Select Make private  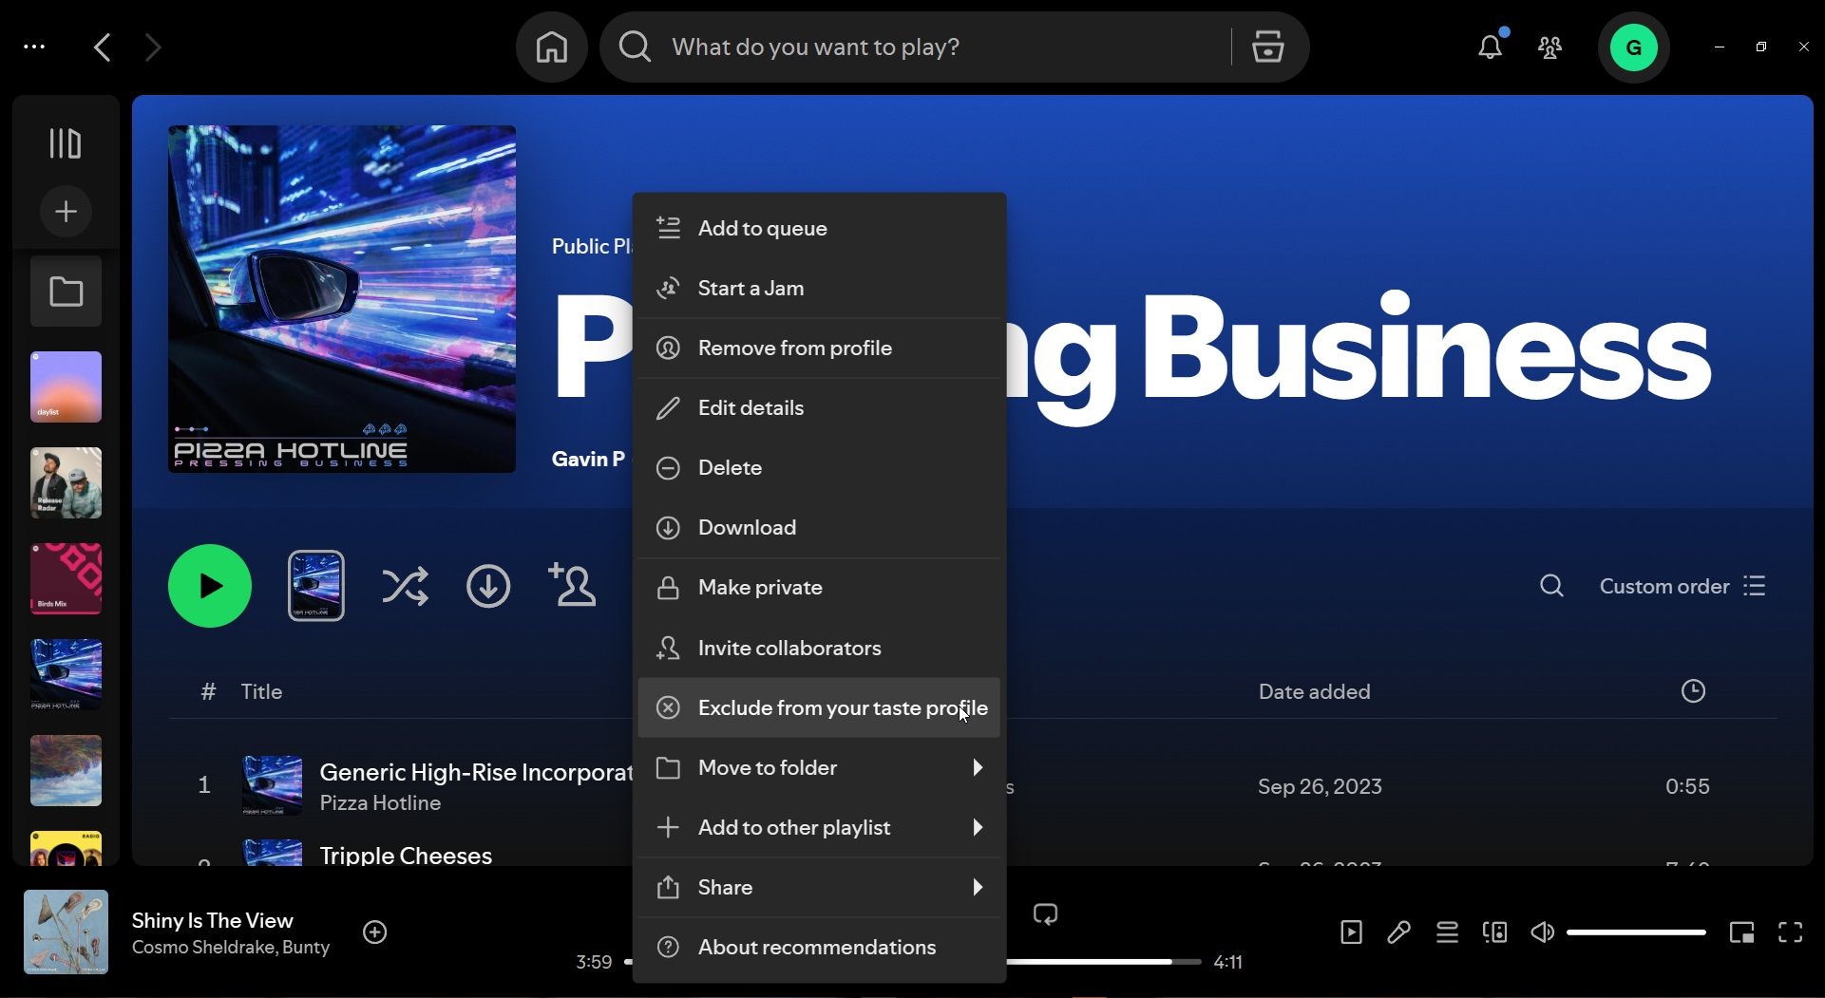[819, 587]
